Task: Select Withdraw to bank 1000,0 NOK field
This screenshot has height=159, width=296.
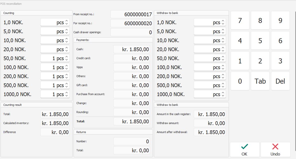Action: click(x=210, y=94)
